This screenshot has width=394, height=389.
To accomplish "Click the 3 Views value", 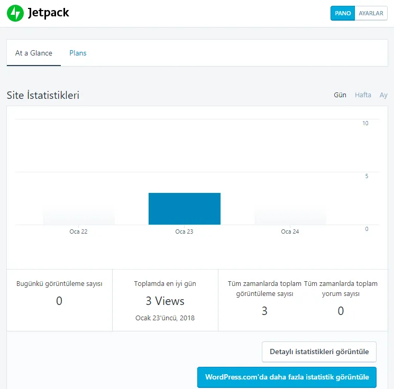I will [x=165, y=301].
